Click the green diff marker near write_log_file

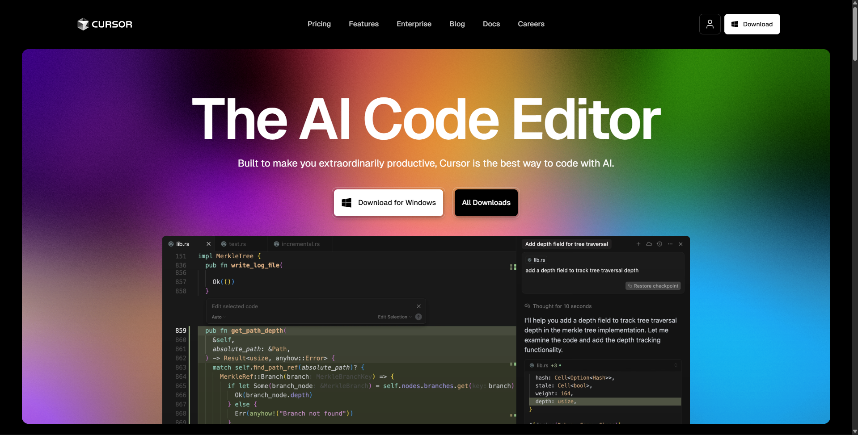[x=513, y=267]
